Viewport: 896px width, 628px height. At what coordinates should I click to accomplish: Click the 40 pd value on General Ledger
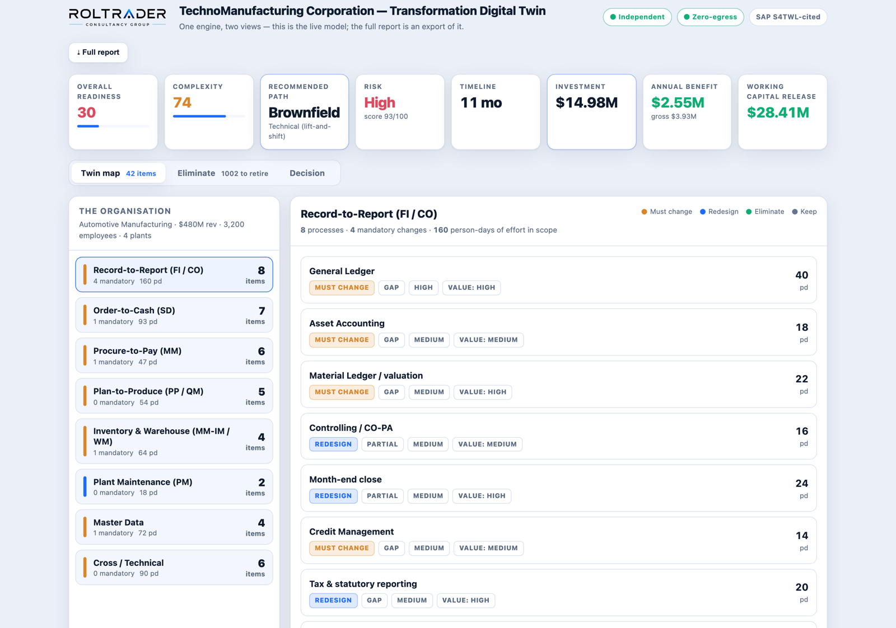[802, 280]
